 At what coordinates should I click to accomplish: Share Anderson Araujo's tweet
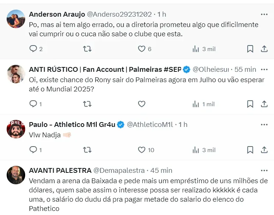pos(264,49)
